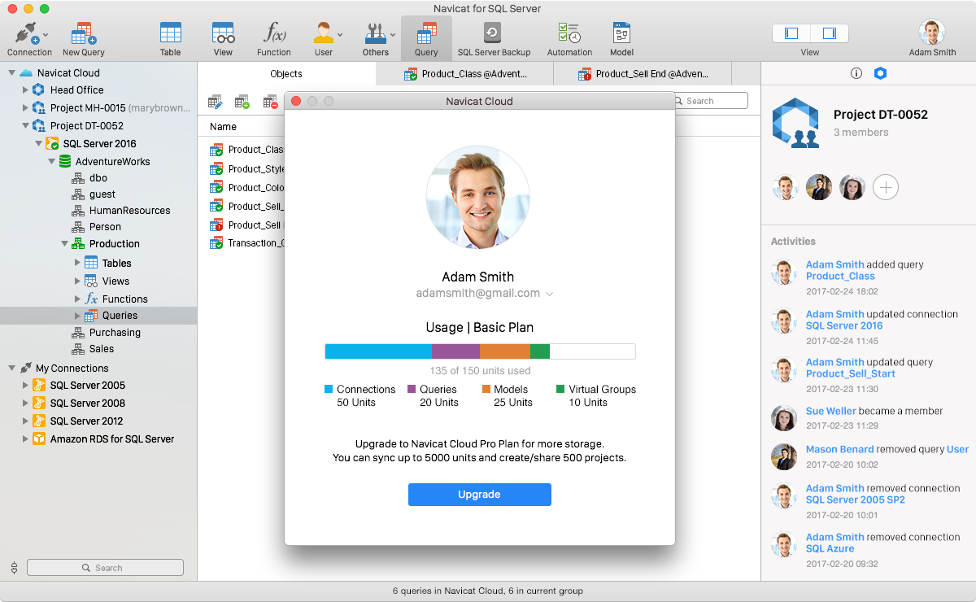Collapse the Navicat Cloud tree node

coord(11,73)
